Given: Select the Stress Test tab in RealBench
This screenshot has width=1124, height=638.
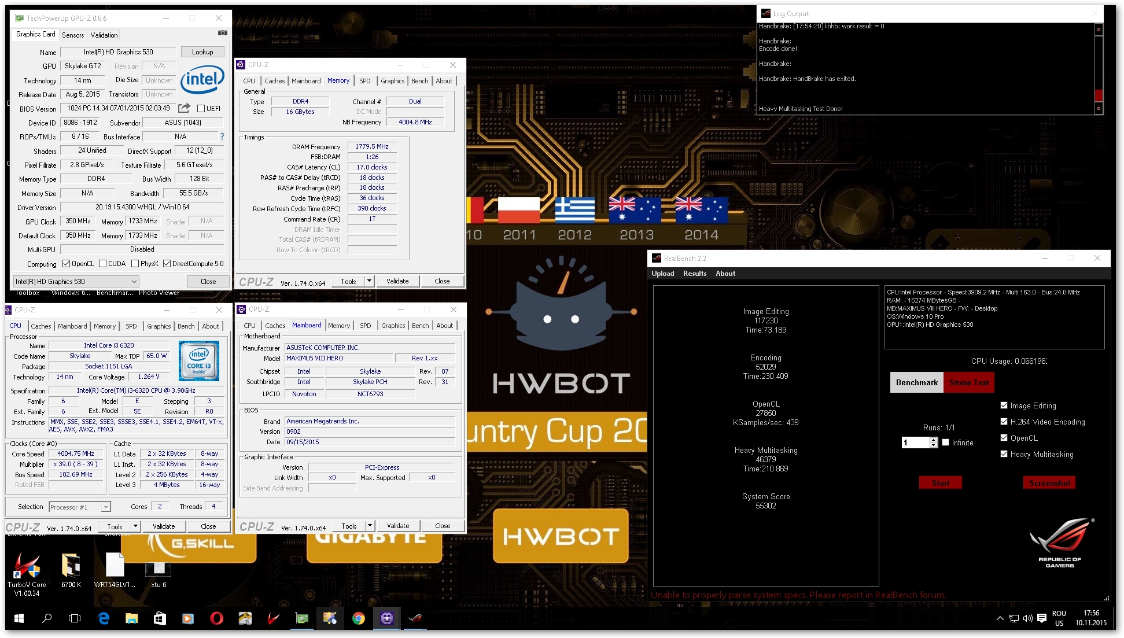Looking at the screenshot, I should click(x=969, y=382).
